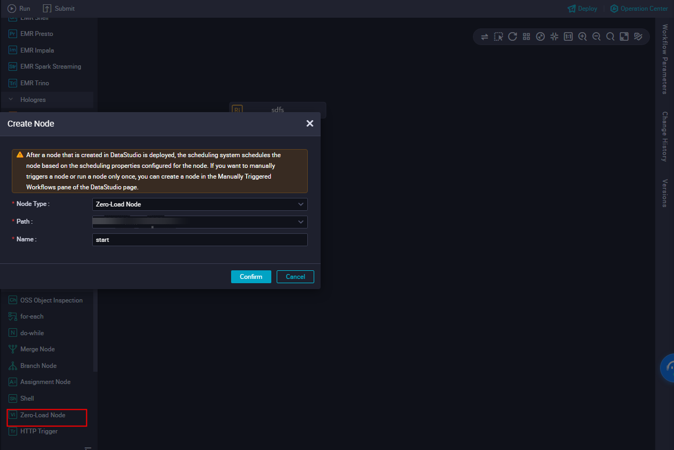Select the EMR Spark Streaming node type
Image resolution: width=674 pixels, height=450 pixels.
pyautogui.click(x=45, y=67)
